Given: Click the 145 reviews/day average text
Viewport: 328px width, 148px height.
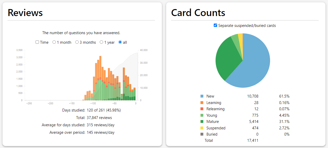Looking at the screenshot, I should pyautogui.click(x=101, y=132).
